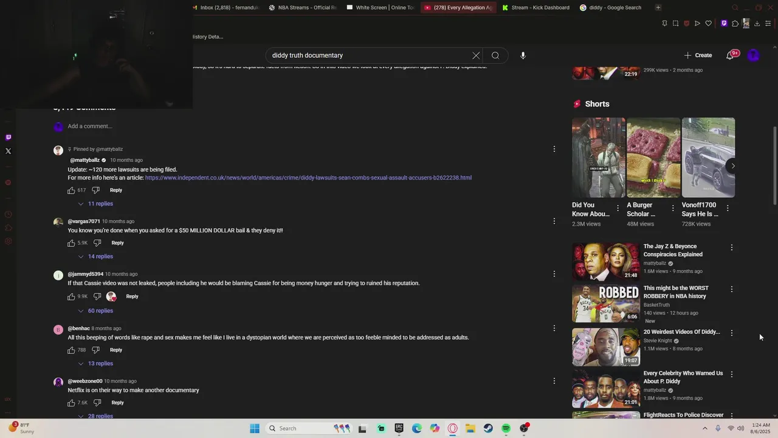Open Windows Start menu

(x=255, y=428)
